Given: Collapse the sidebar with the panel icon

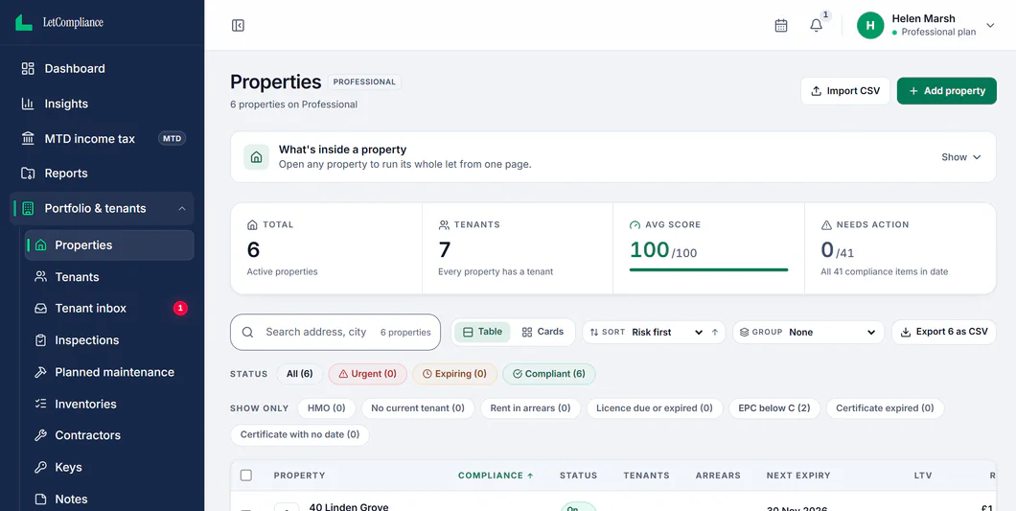Looking at the screenshot, I should tap(238, 25).
